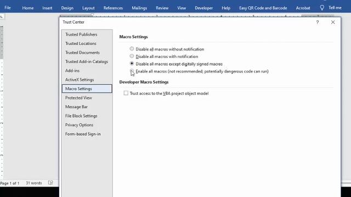Screen dimensions: 351x197
Task: Select Macro Settings category
Action: pyautogui.click(x=87, y=89)
